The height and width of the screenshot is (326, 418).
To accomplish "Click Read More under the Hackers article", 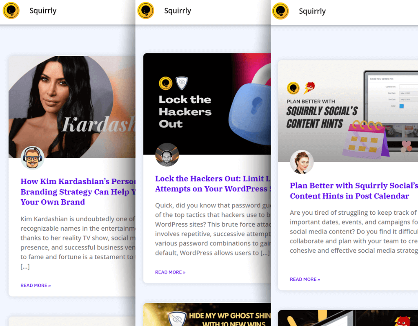I will [170, 272].
